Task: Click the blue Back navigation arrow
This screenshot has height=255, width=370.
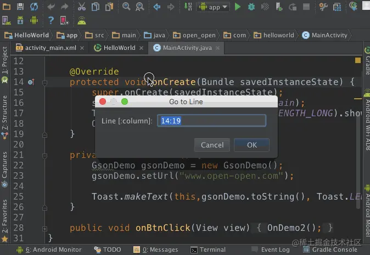Action: [156, 7]
